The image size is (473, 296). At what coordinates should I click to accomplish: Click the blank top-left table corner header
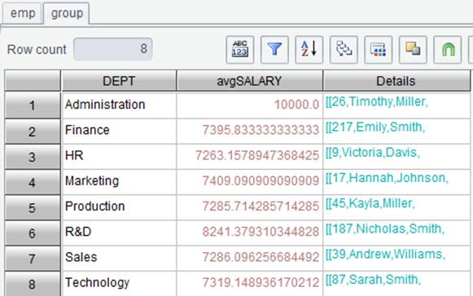click(x=33, y=81)
